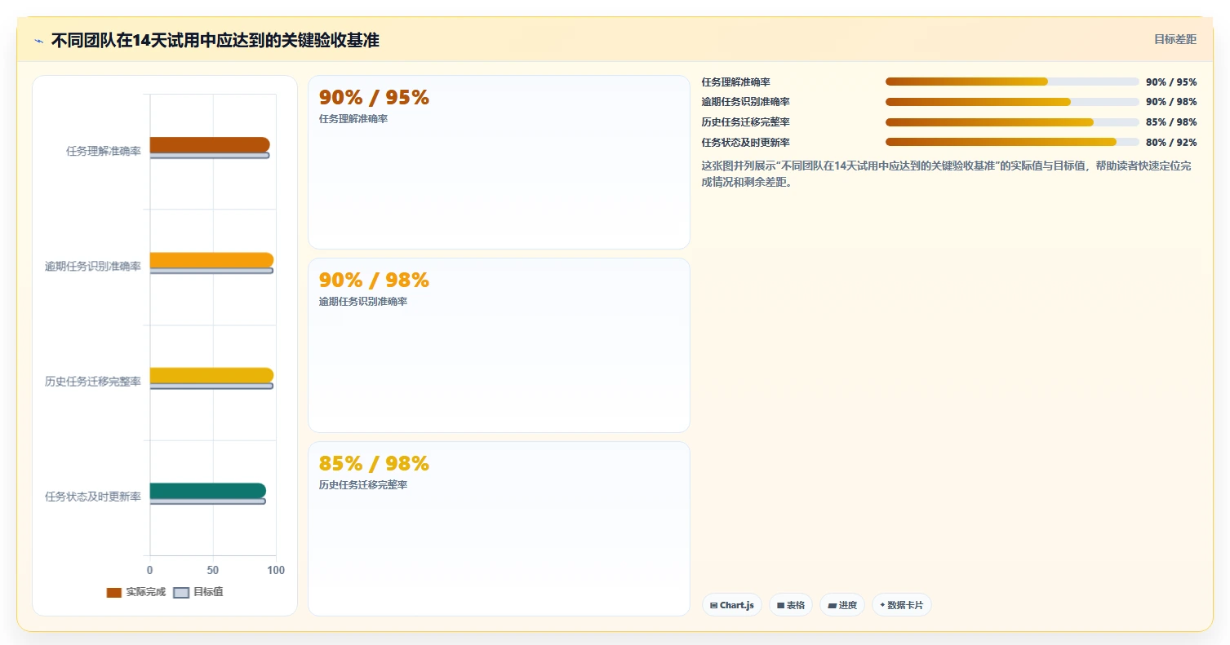The image size is (1230, 645).
Task: Click the 逾期任务识别准确率 progress bar
Action: click(x=1012, y=102)
